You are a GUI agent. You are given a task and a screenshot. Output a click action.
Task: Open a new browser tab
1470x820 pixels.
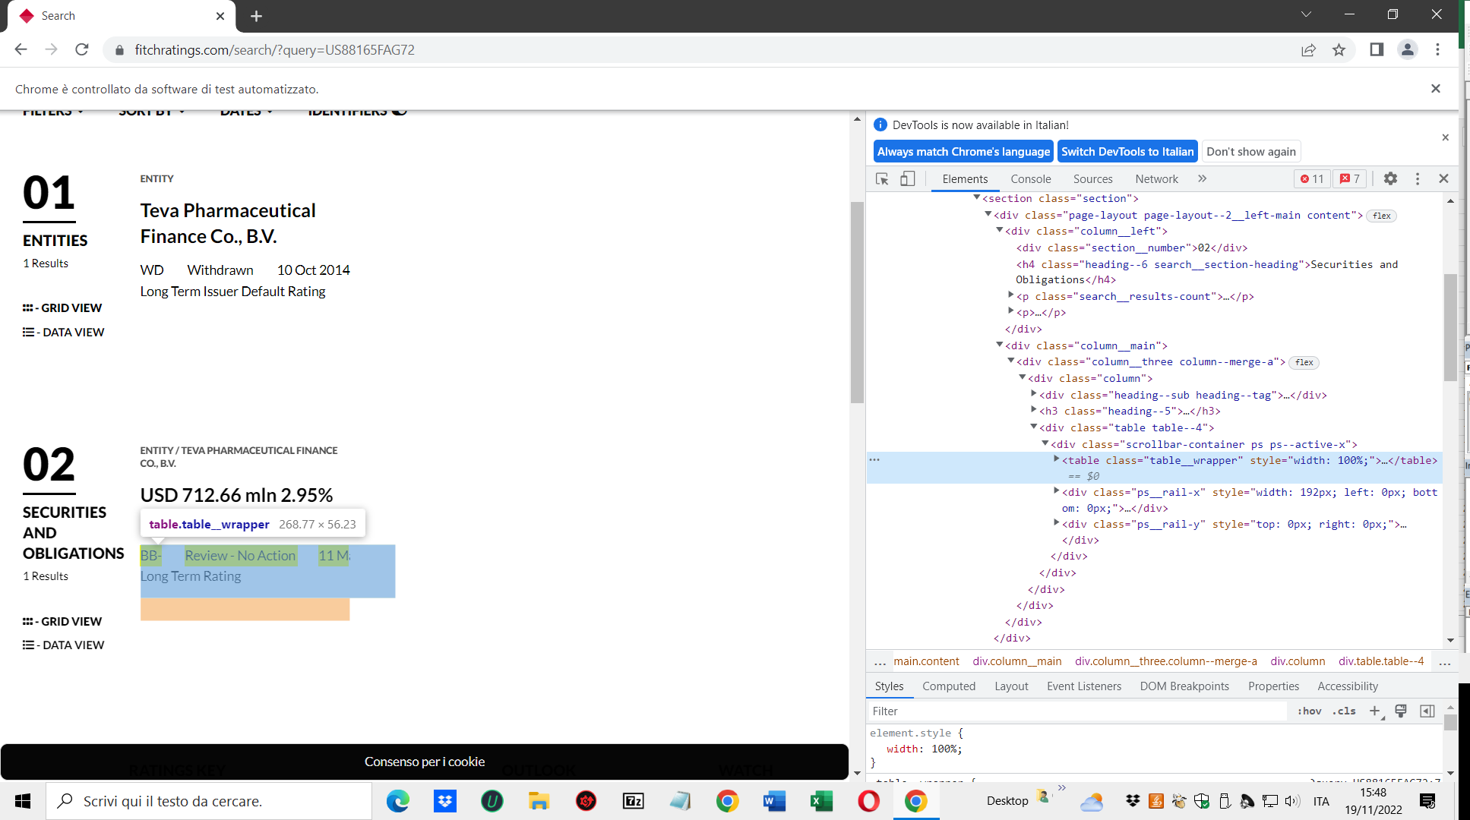[x=256, y=16]
